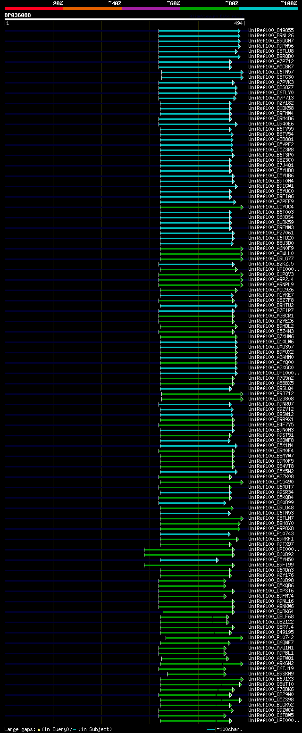Select the UniRef100_Q8S8Z7 entry
302x733 pixels.
tap(271, 87)
